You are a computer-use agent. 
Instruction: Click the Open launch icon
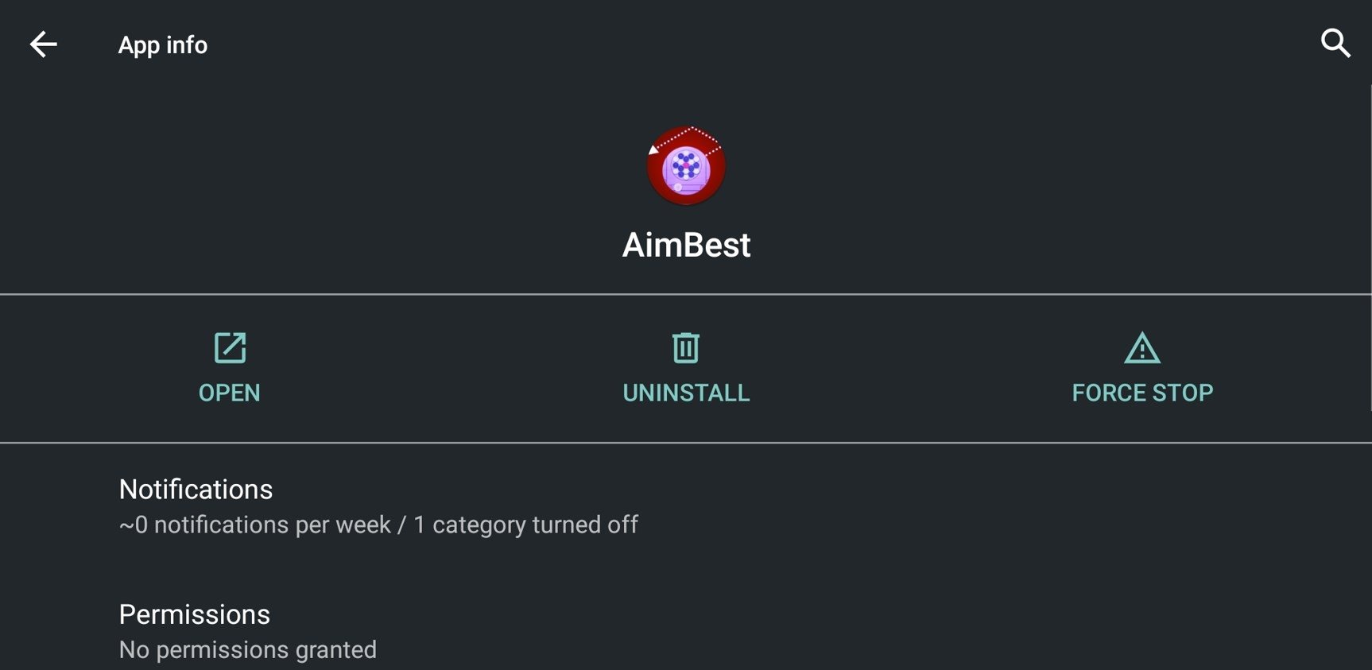(230, 347)
